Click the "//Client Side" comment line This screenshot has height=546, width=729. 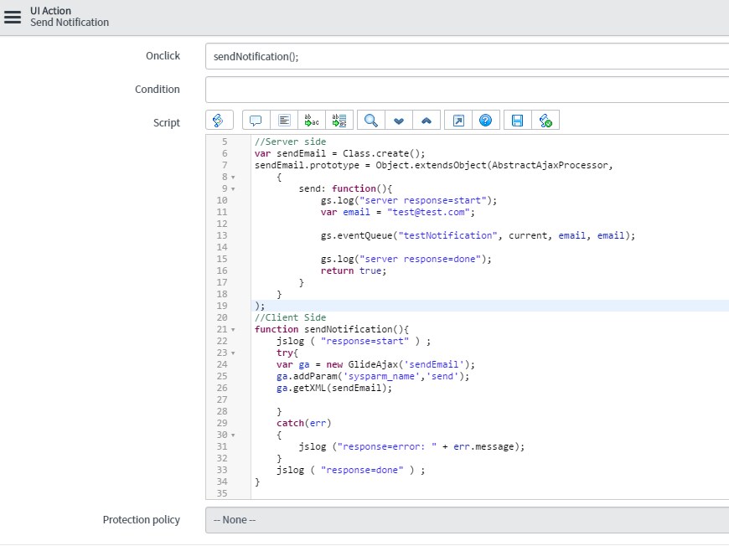pyautogui.click(x=290, y=317)
